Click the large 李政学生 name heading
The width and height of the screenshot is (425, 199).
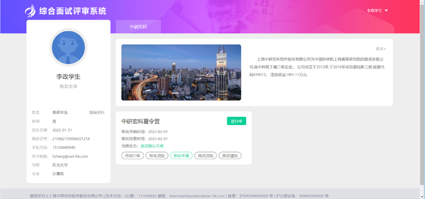click(x=68, y=77)
